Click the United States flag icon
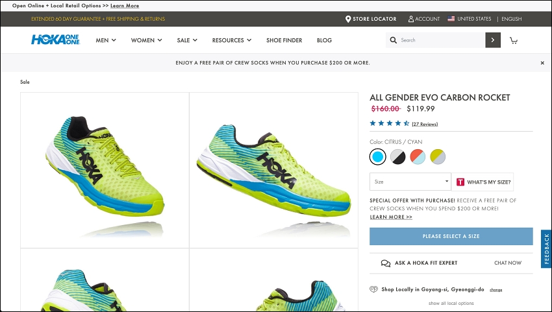This screenshot has width=552, height=312. [x=451, y=19]
